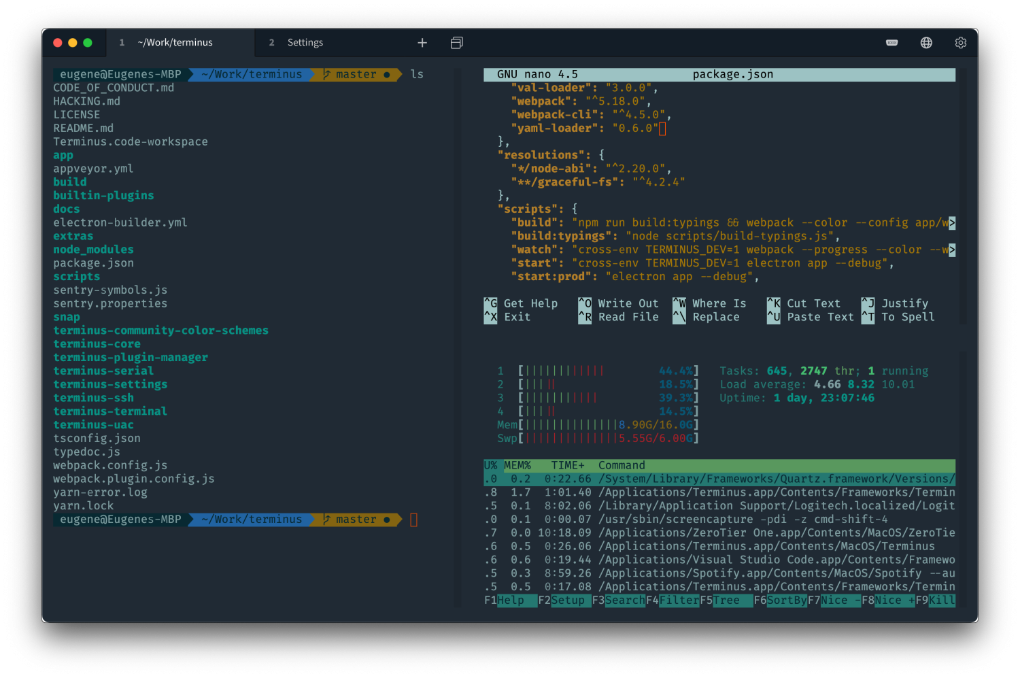
Task: Click terminus-community-color-schemes directory name
Action: click(x=161, y=331)
